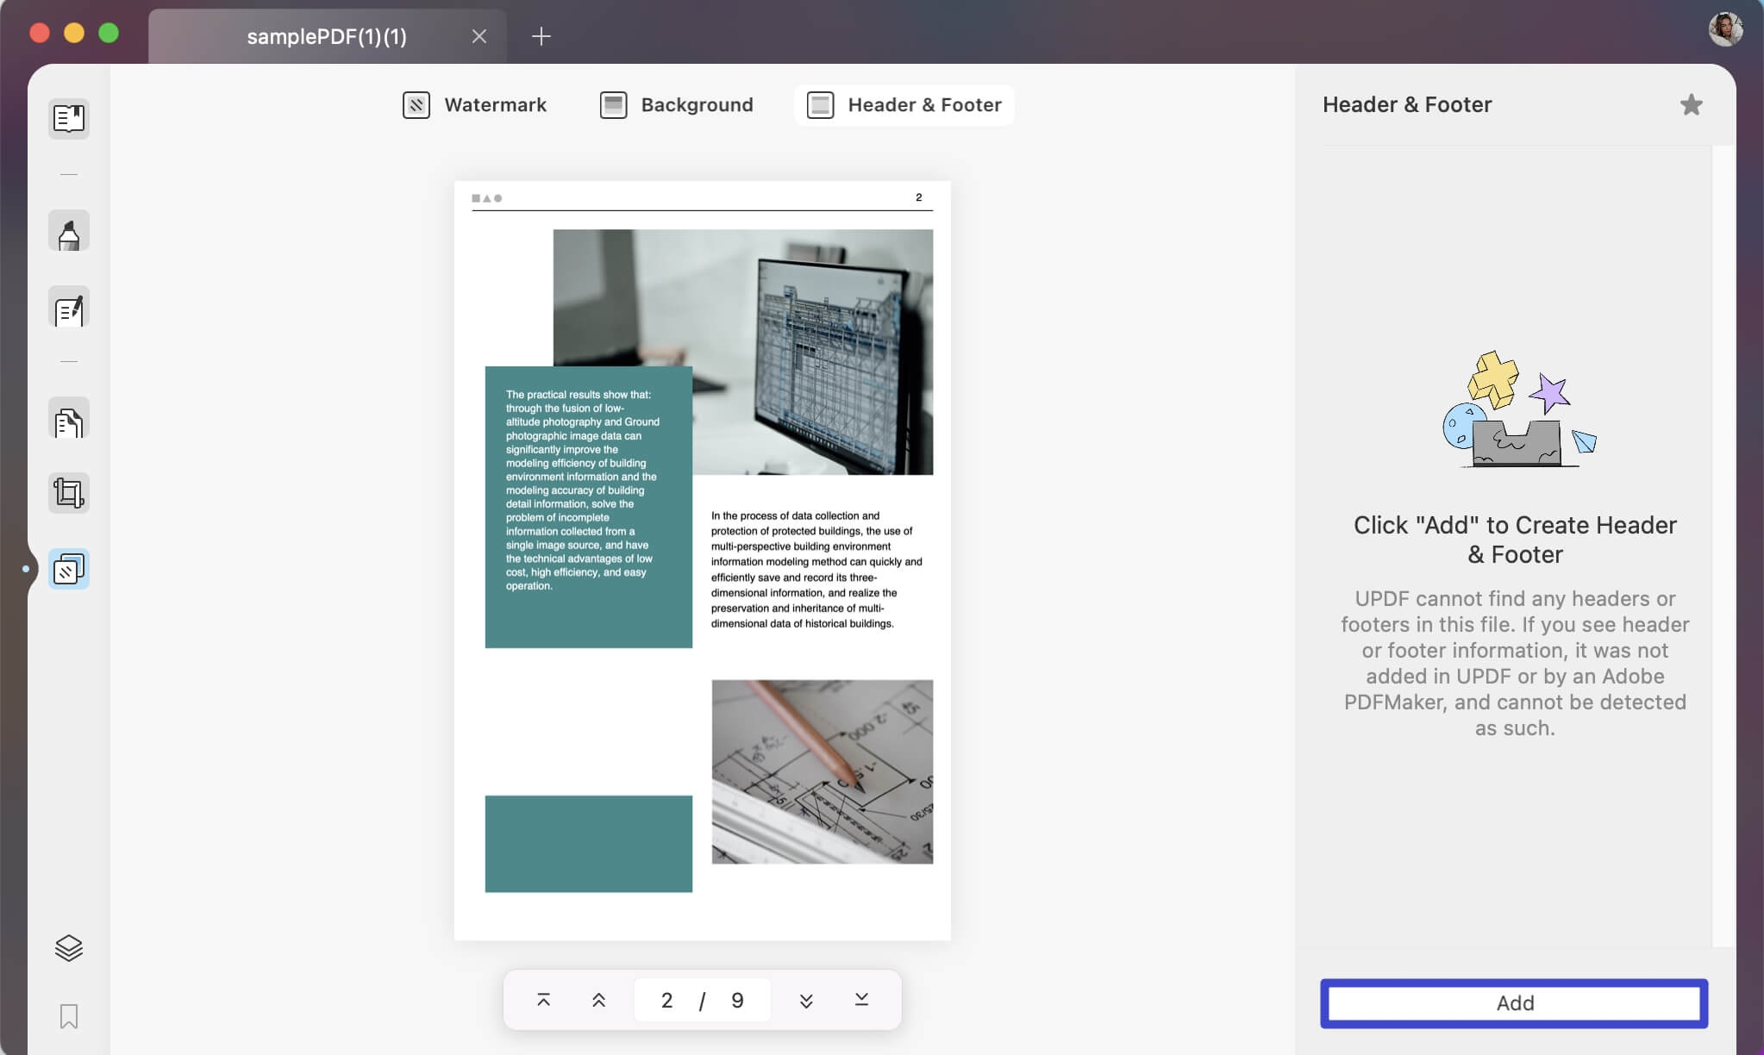Go to the next page
The height and width of the screenshot is (1055, 1764).
point(805,999)
